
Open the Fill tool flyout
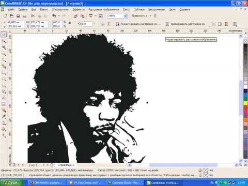pos(4,129)
